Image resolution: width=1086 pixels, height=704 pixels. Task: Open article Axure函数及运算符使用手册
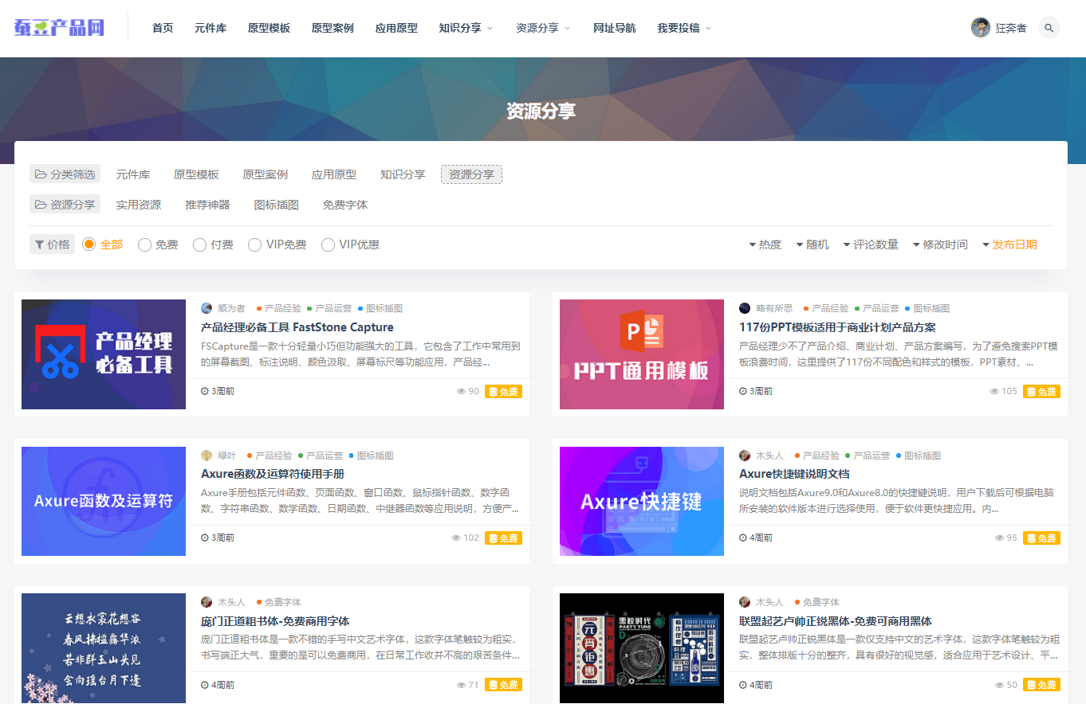[x=273, y=474]
